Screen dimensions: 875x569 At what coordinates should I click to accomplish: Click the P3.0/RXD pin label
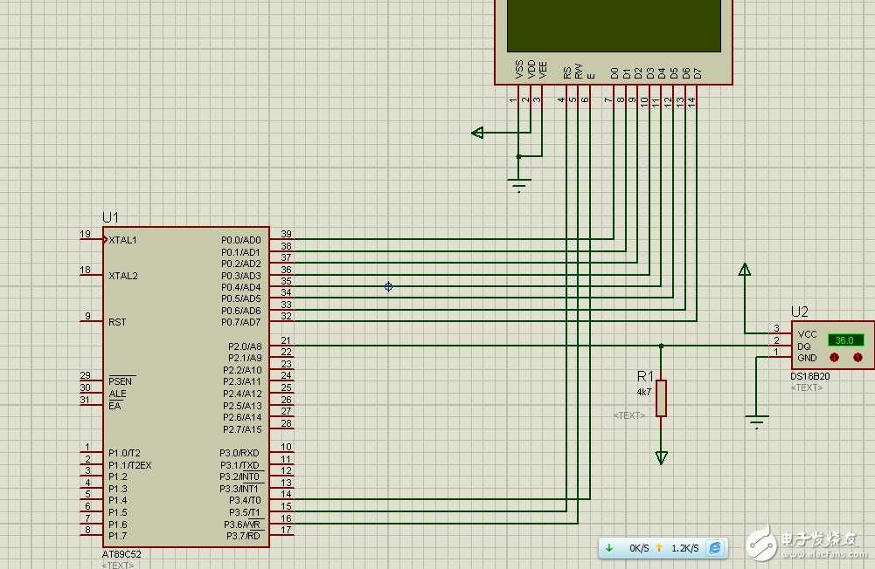(x=239, y=453)
